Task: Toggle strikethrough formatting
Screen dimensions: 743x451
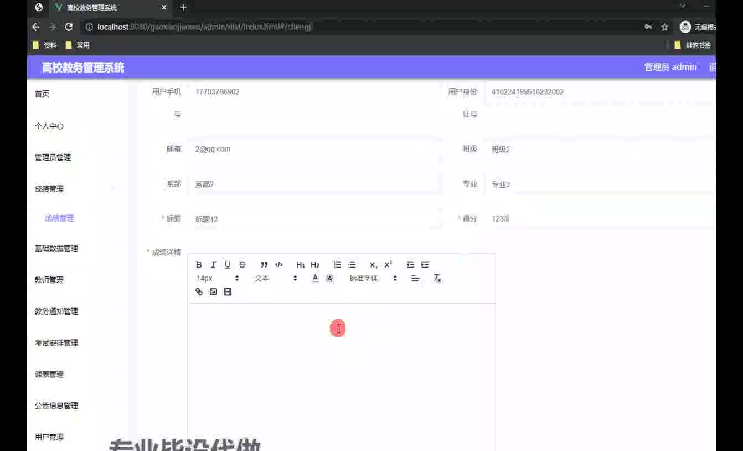Action: tap(242, 265)
